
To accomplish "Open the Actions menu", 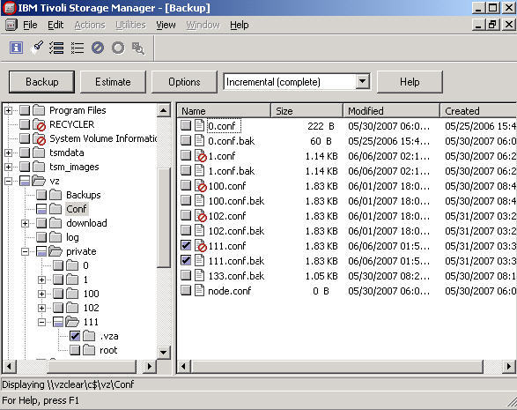I will pos(90,25).
